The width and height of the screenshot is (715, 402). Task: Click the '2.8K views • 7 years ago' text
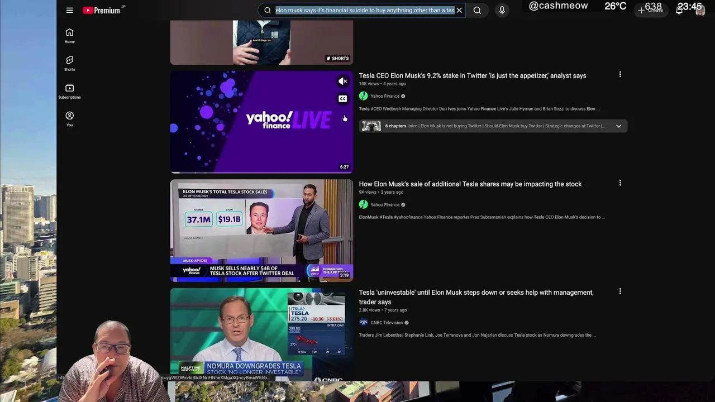383,310
